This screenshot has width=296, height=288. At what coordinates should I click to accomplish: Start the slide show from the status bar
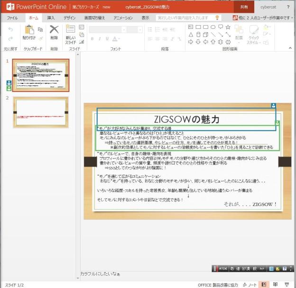(287, 285)
